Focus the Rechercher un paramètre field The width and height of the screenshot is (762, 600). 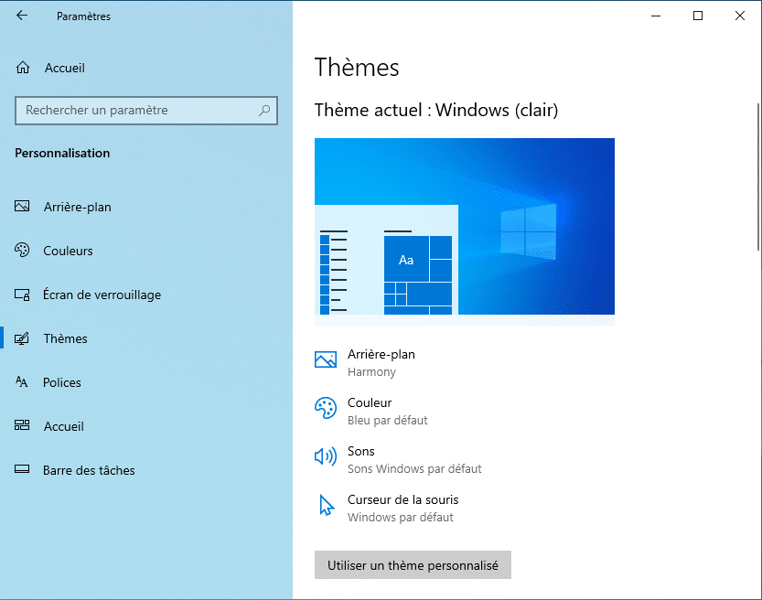[146, 111]
